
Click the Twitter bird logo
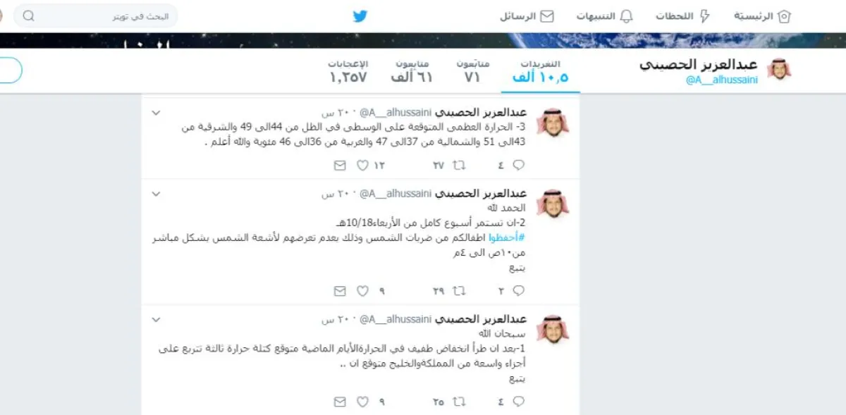[x=360, y=16]
